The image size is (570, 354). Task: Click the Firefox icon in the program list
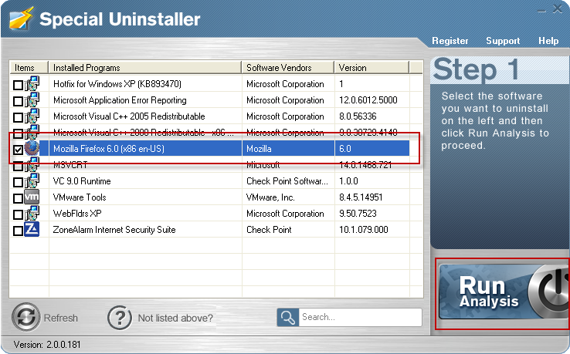point(32,149)
